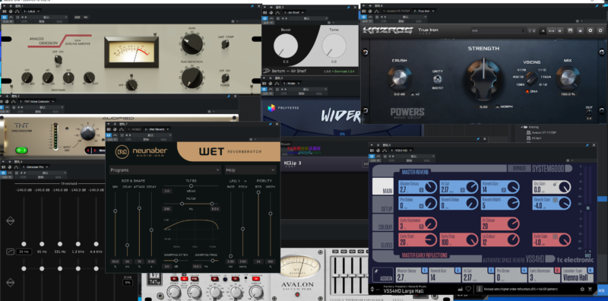Viewport: 608px width, 301px height.
Task: Toggle the Reverb Gain M mute button
Action: click(x=556, y=199)
